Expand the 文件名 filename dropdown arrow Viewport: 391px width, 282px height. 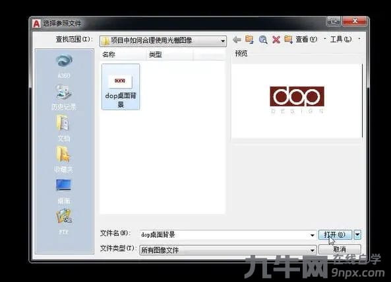point(312,235)
